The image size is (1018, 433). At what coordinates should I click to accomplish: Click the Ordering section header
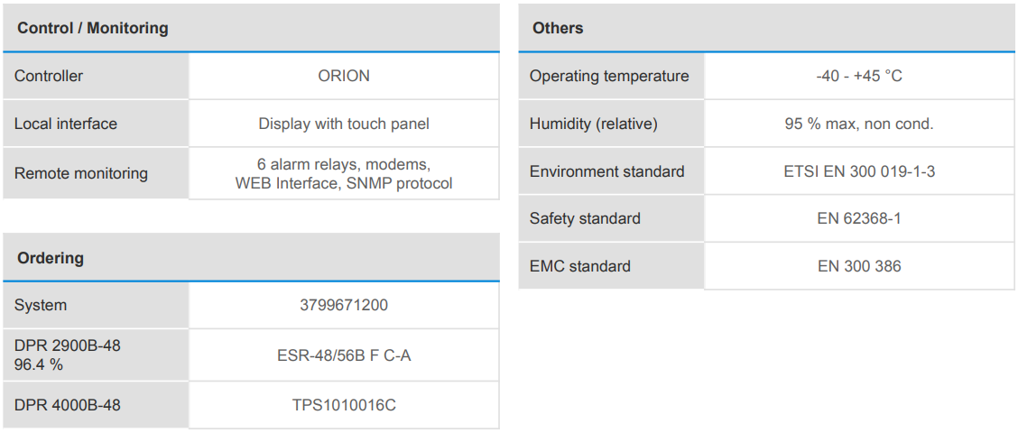(x=51, y=258)
